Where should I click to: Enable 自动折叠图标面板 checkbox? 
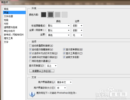point(30,45)
